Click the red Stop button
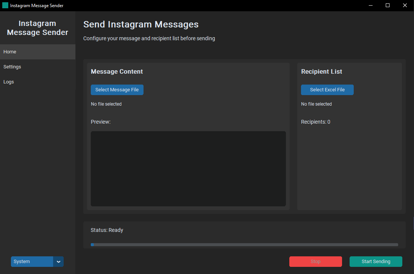Viewport: 414px width, 274px height. (316, 262)
